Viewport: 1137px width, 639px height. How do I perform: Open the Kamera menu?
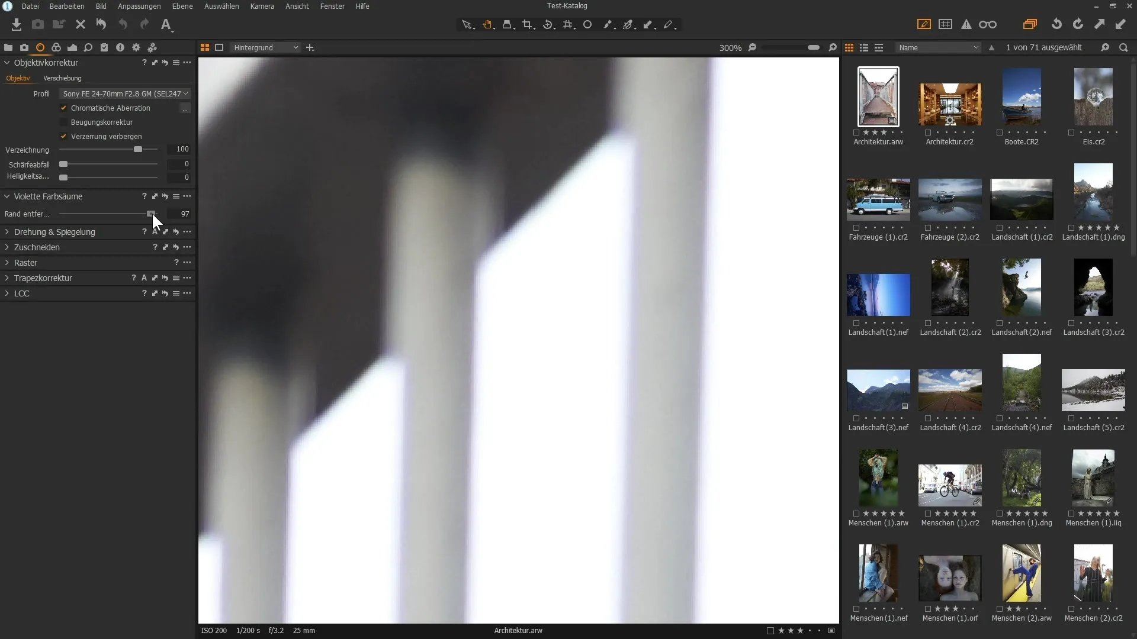pyautogui.click(x=262, y=6)
